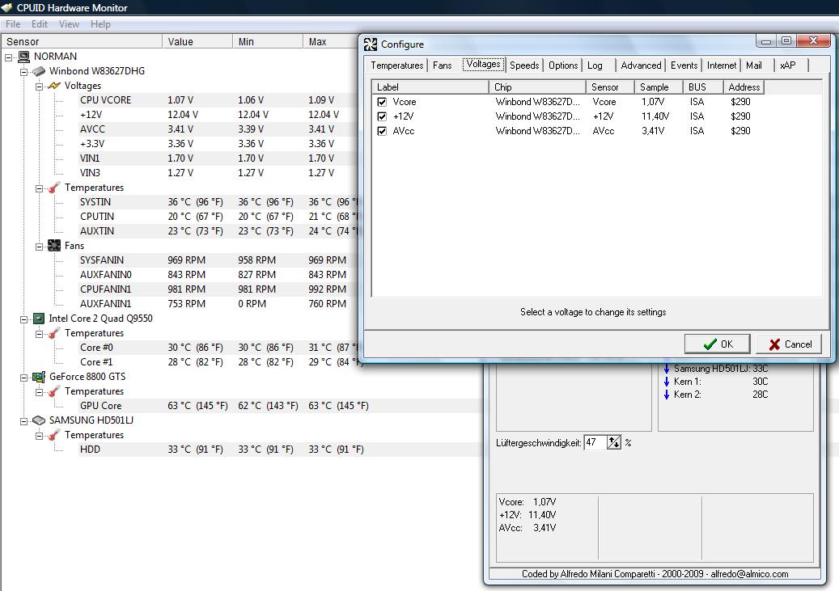Click the thermometer icon under Winbond W83627DHG
839x591 pixels.
54,188
